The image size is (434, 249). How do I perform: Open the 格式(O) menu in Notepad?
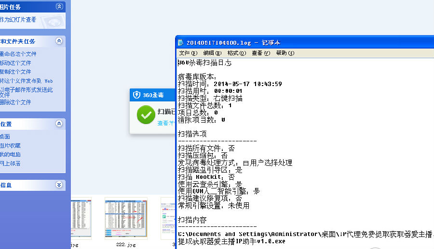[236, 53]
